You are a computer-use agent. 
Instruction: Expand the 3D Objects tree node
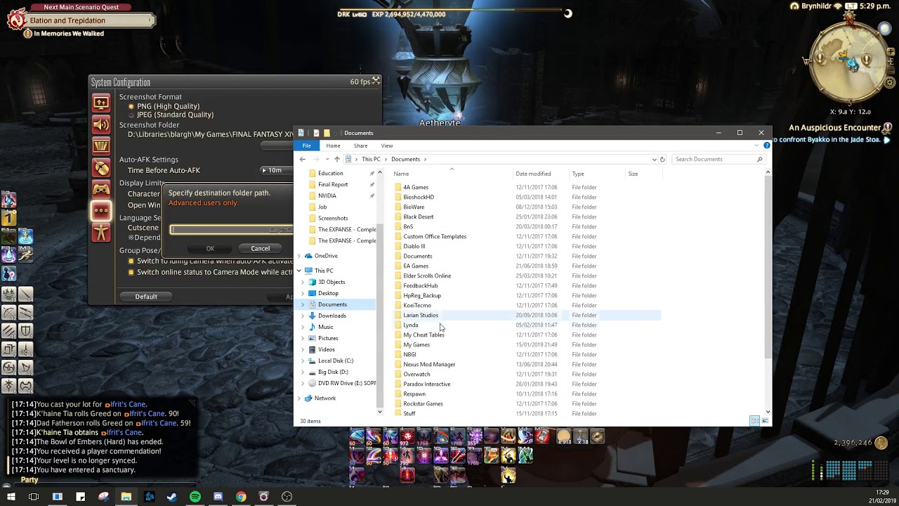[303, 282]
